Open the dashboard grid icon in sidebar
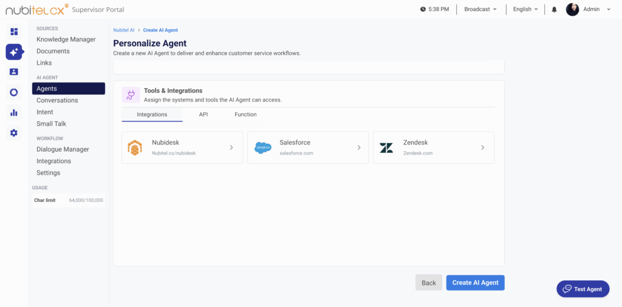 [14, 32]
